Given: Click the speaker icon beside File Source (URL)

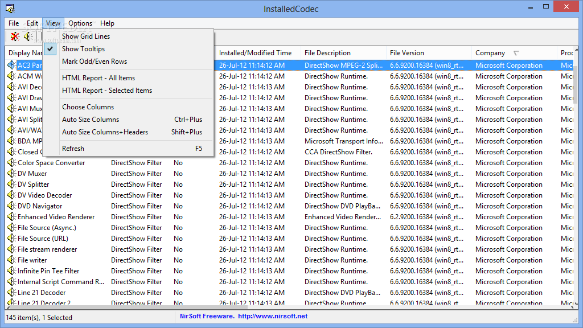Looking at the screenshot, I should (x=11, y=239).
